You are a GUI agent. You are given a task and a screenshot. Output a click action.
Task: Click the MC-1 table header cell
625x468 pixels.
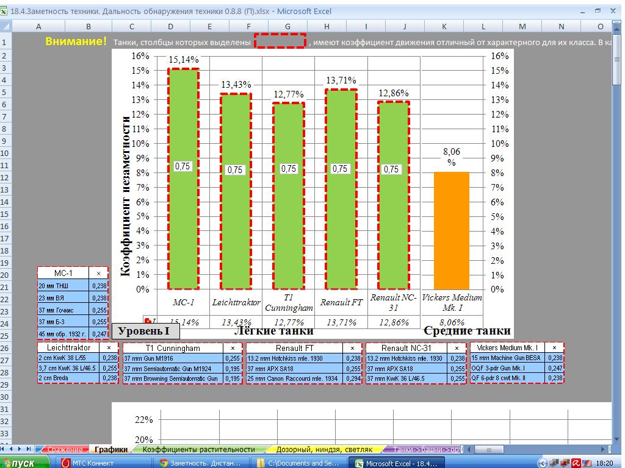(x=63, y=273)
